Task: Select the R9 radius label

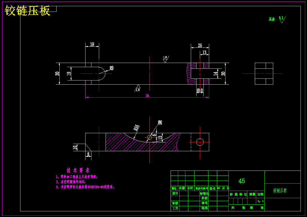Action: point(111,68)
